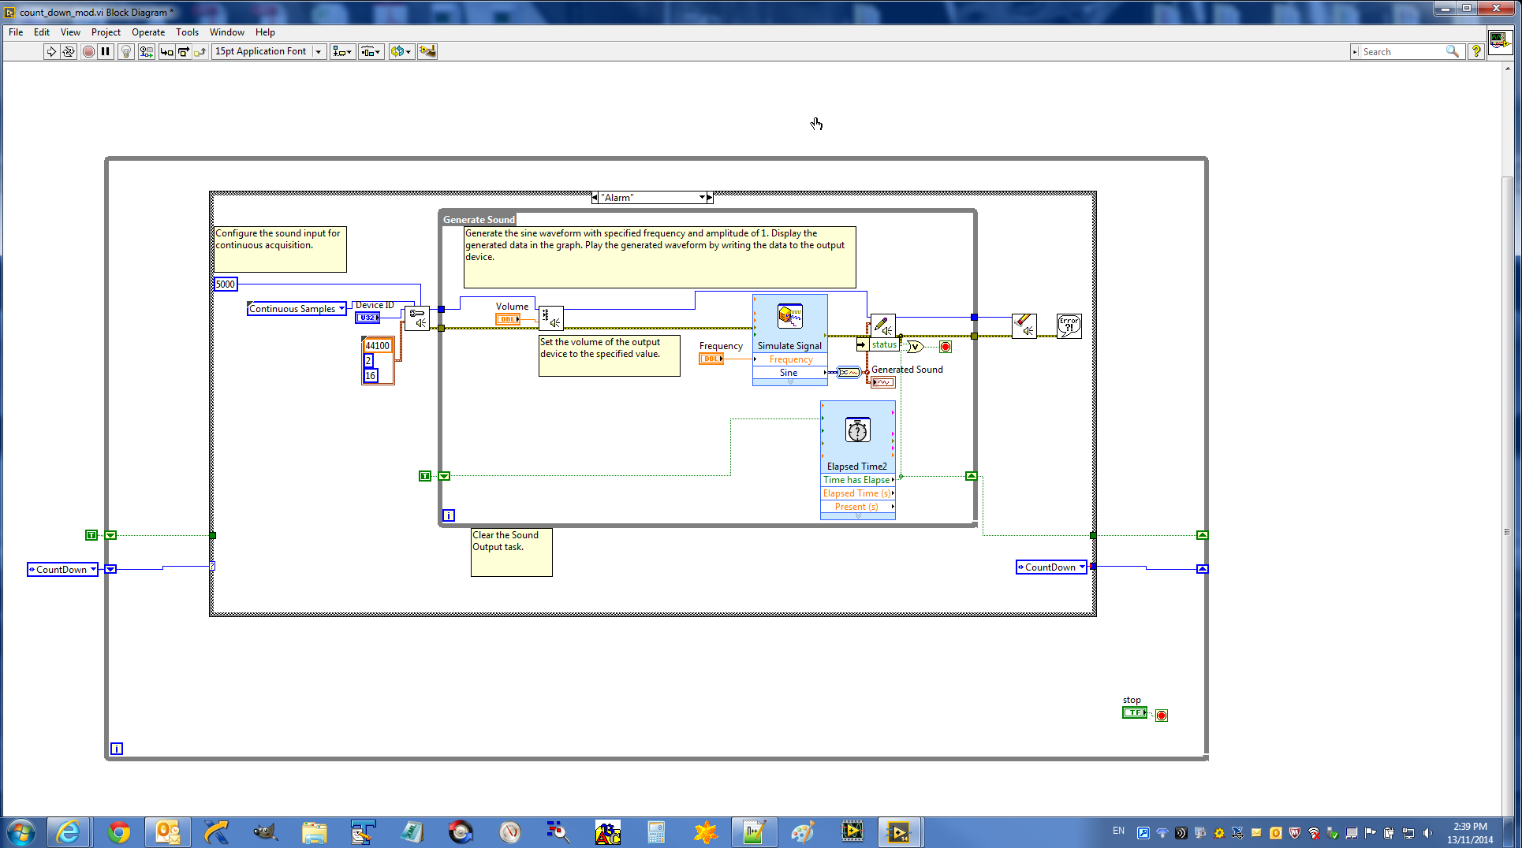Click Run Continuously button
This screenshot has height=848, width=1522.
coord(69,51)
